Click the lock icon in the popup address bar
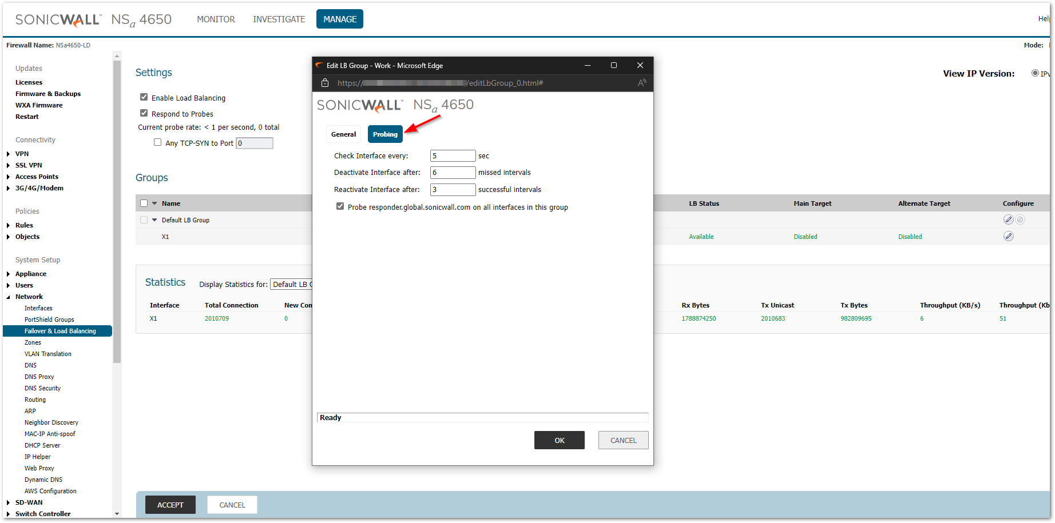 pos(325,83)
